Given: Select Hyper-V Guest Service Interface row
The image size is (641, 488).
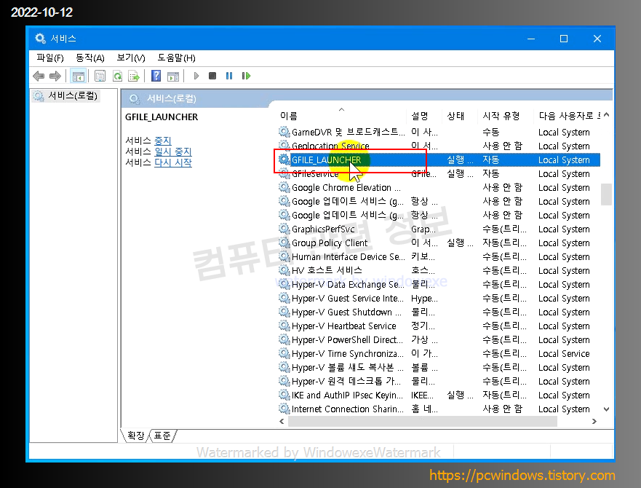Looking at the screenshot, I should (439, 299).
